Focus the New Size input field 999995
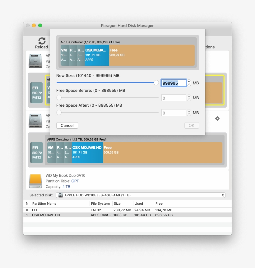This screenshot has width=255, height=268. (174, 83)
